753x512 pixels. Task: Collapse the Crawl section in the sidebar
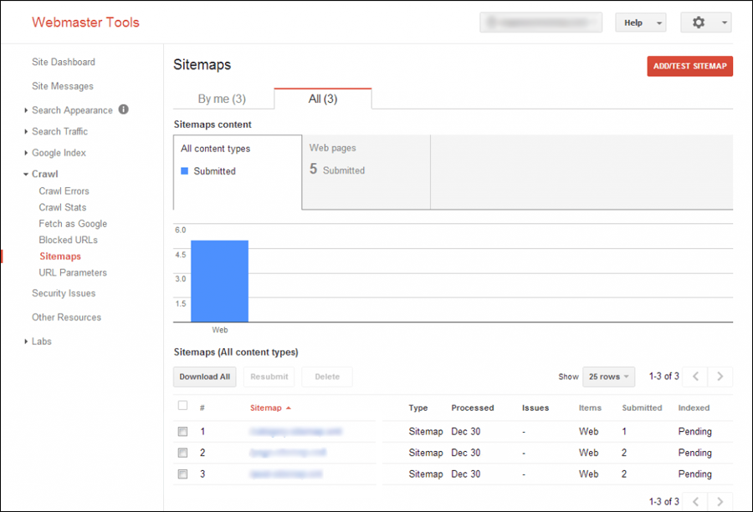[24, 174]
